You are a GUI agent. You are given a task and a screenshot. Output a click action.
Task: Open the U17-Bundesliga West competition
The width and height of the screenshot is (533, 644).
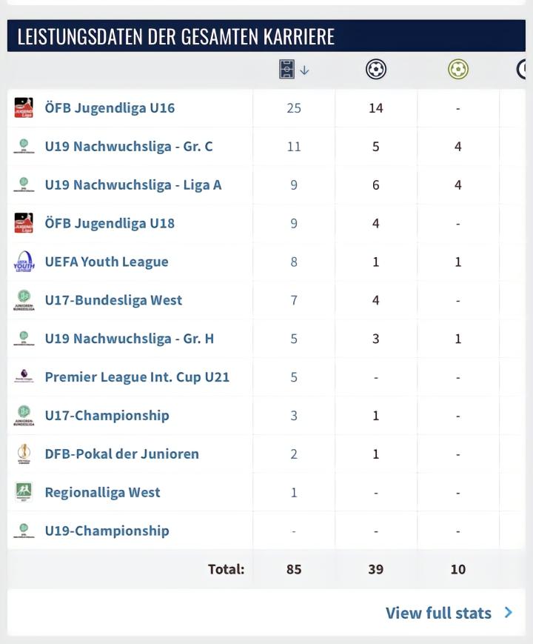tap(113, 300)
